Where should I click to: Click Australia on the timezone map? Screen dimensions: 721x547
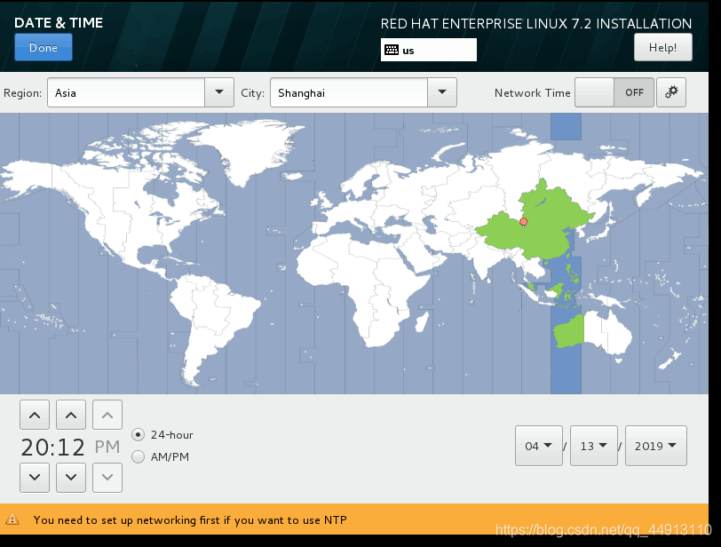(x=593, y=332)
